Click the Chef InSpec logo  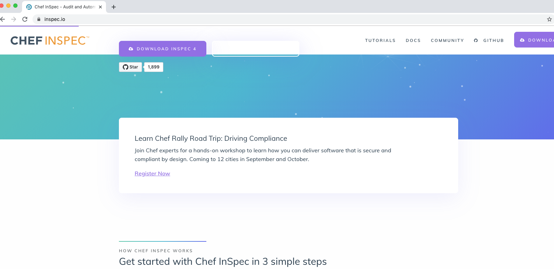coord(49,40)
